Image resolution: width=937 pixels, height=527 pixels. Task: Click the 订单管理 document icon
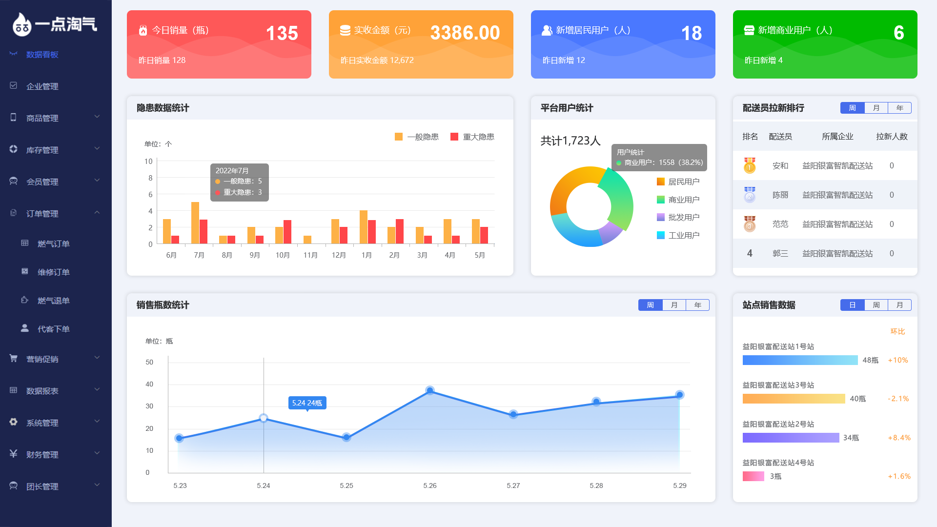(13, 213)
